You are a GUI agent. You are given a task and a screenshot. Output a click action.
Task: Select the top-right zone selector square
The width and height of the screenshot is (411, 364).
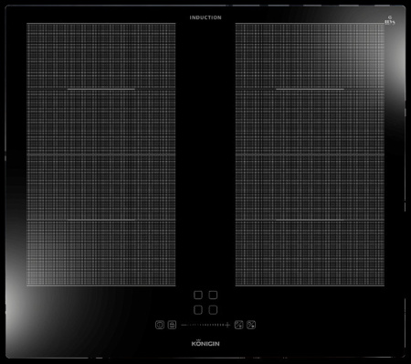pyautogui.click(x=213, y=294)
